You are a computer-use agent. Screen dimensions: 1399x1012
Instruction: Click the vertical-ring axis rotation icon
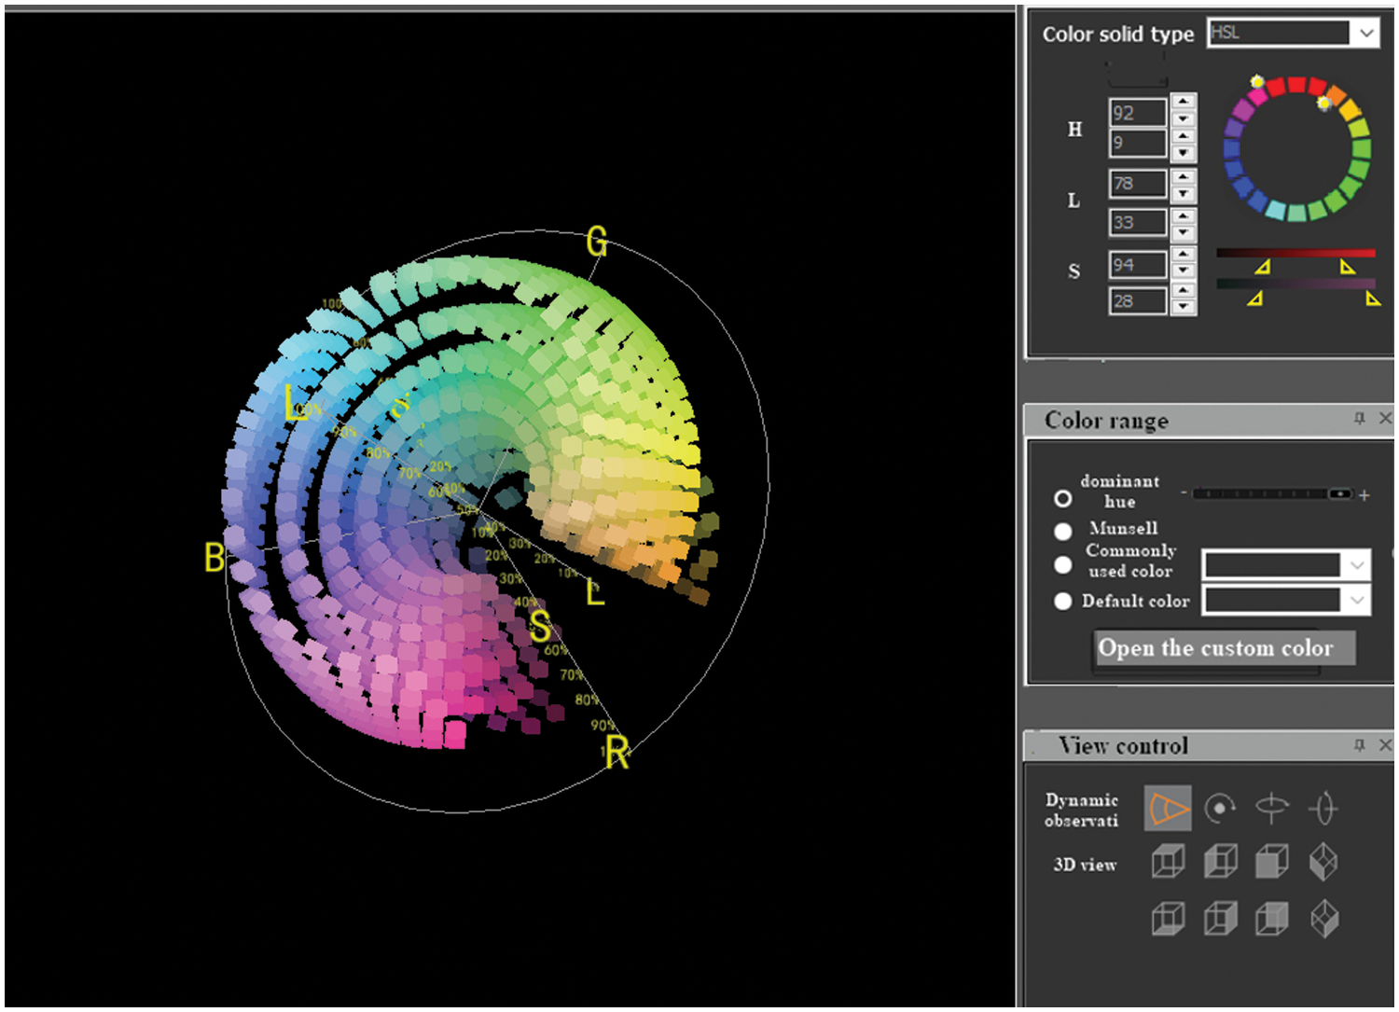click(1323, 808)
